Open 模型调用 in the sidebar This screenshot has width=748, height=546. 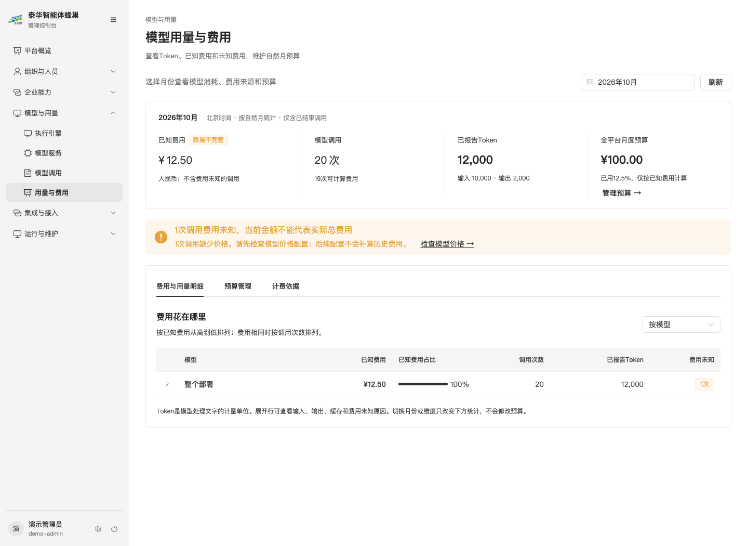(x=64, y=173)
